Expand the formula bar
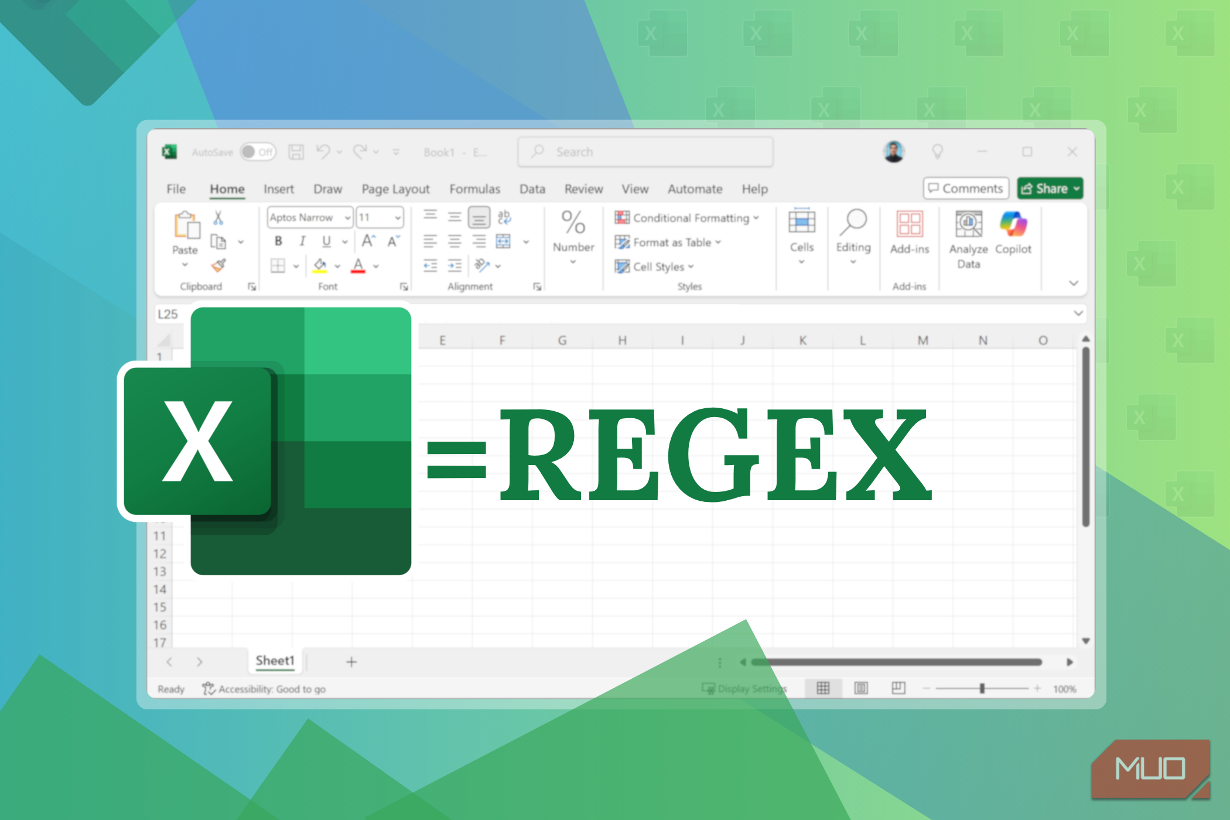This screenshot has height=820, width=1230. [1078, 313]
